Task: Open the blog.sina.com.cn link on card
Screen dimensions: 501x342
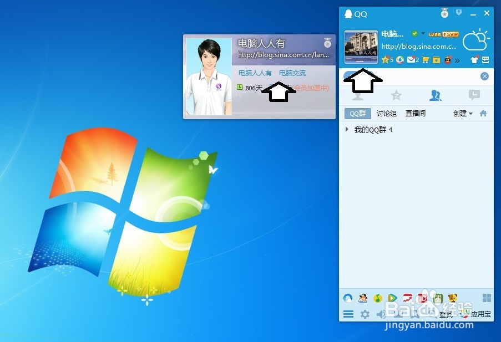Action: [284, 55]
